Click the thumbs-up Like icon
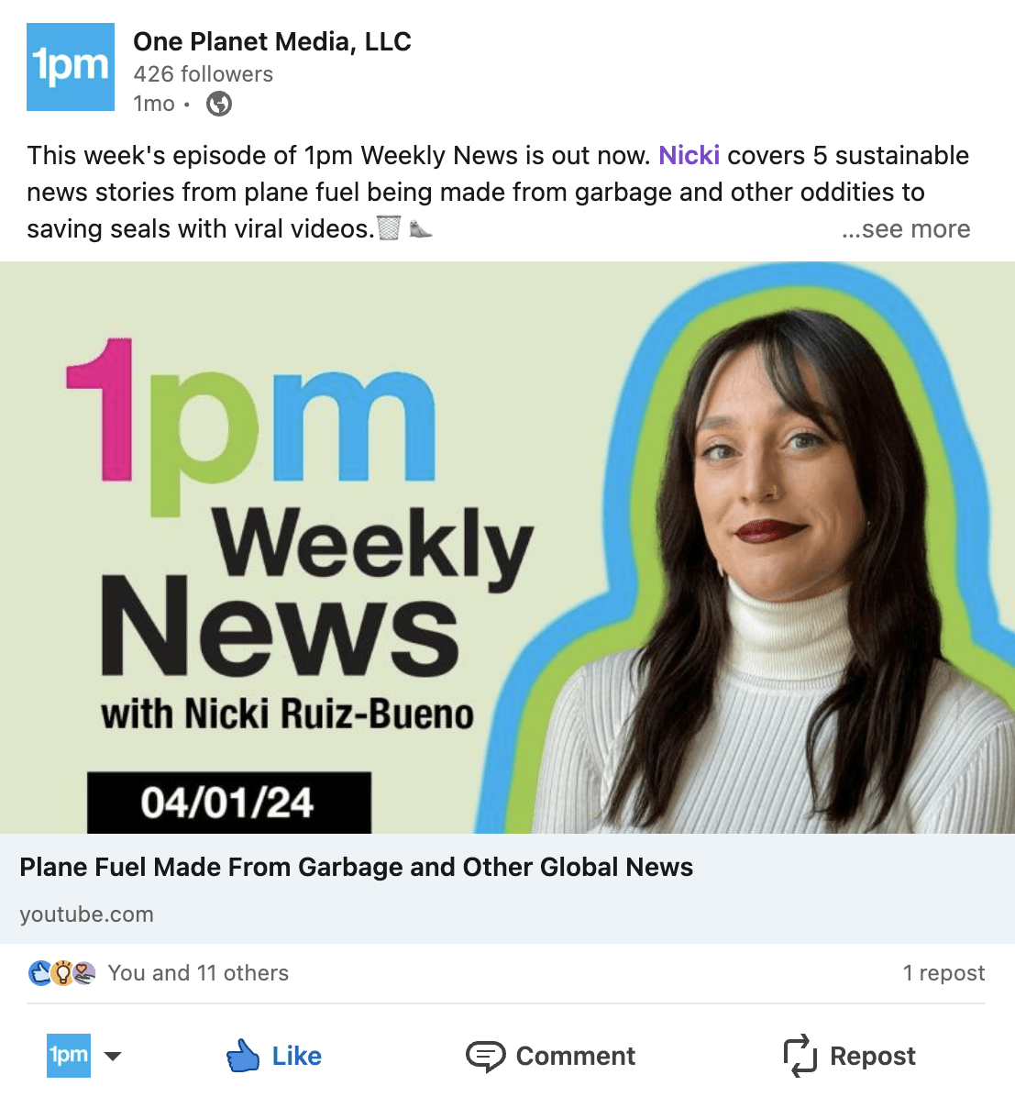The height and width of the screenshot is (1119, 1015). tap(243, 1056)
